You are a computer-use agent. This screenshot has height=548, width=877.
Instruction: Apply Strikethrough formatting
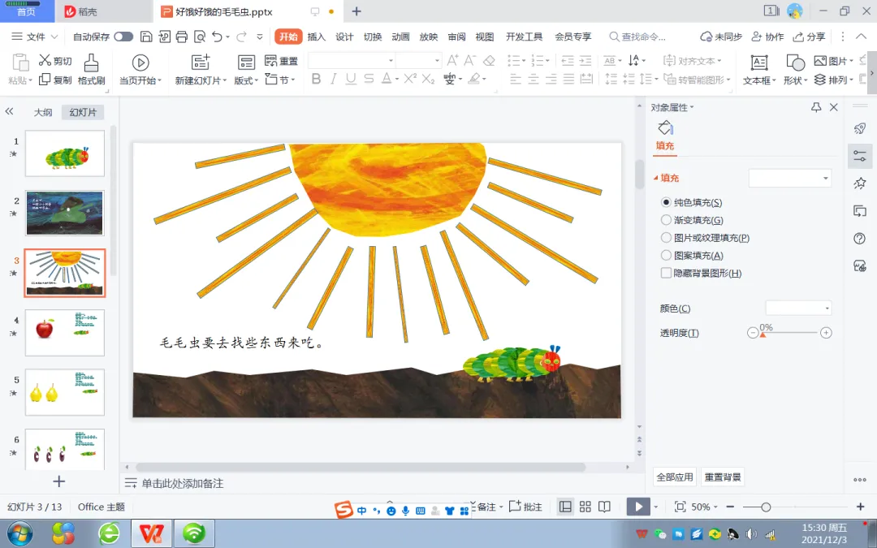[x=369, y=79]
